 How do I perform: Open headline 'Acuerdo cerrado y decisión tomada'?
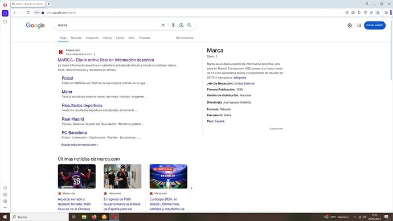(75, 204)
